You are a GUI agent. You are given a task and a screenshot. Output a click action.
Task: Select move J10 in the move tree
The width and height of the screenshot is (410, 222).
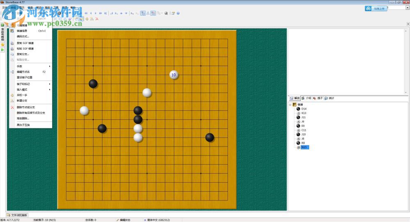tap(303, 134)
